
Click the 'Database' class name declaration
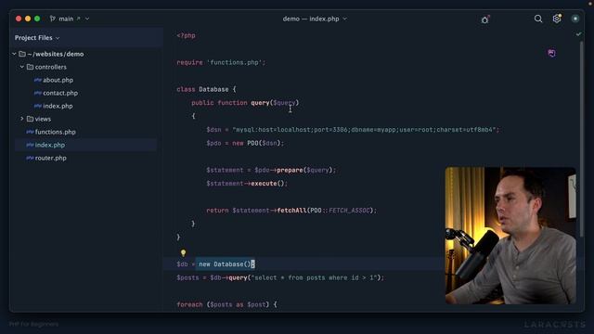213,89
